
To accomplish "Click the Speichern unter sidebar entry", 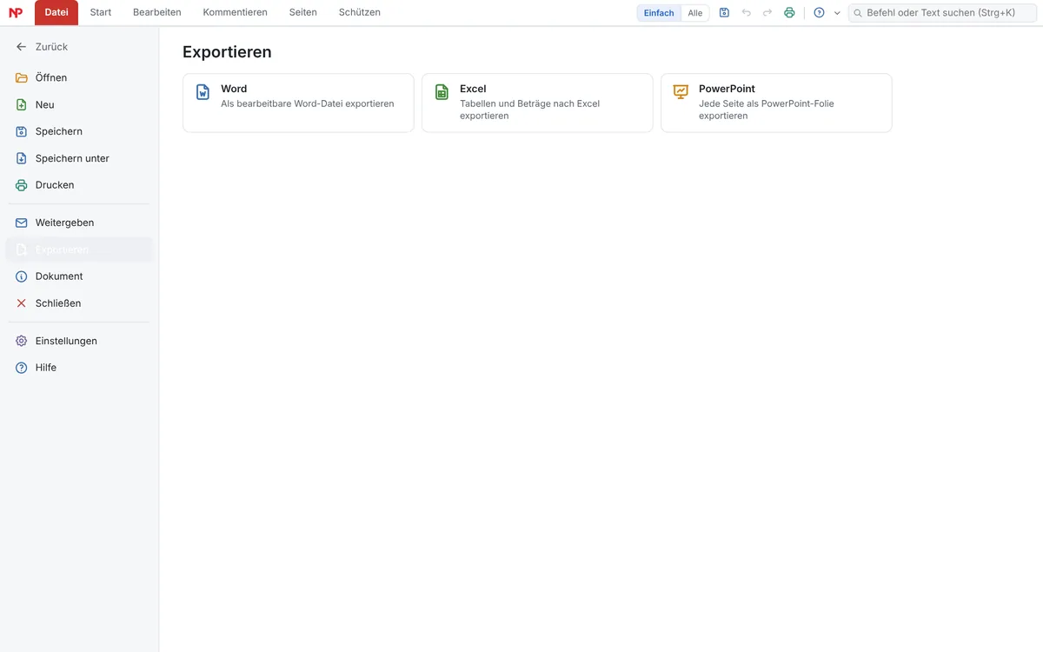I will pyautogui.click(x=79, y=158).
